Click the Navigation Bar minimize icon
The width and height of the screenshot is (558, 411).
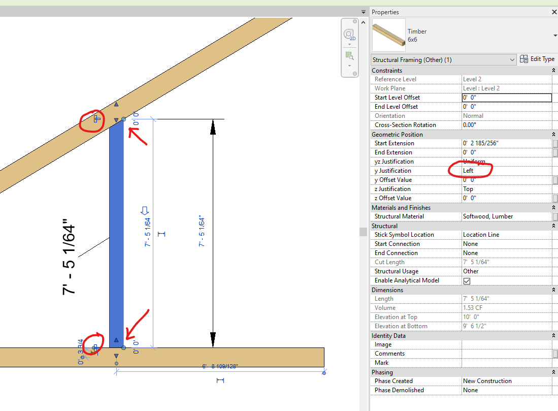click(355, 73)
